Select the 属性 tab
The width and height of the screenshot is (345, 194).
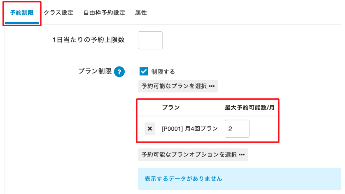point(141,13)
